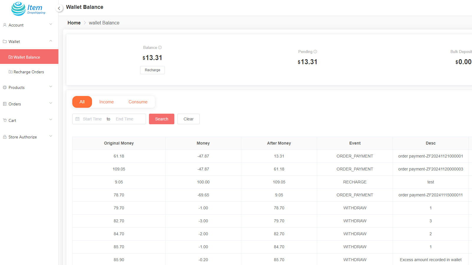
Task: Click the Search button
Action: click(162, 119)
